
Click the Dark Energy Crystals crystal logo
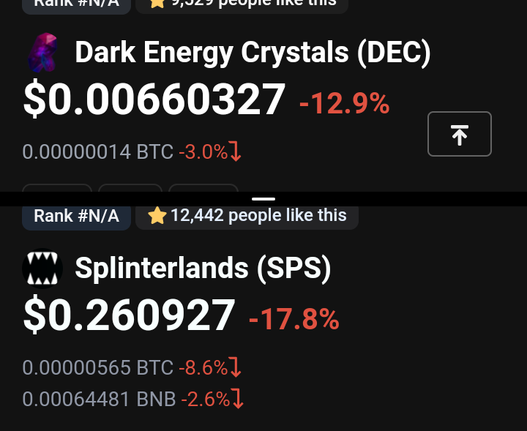coord(42,53)
